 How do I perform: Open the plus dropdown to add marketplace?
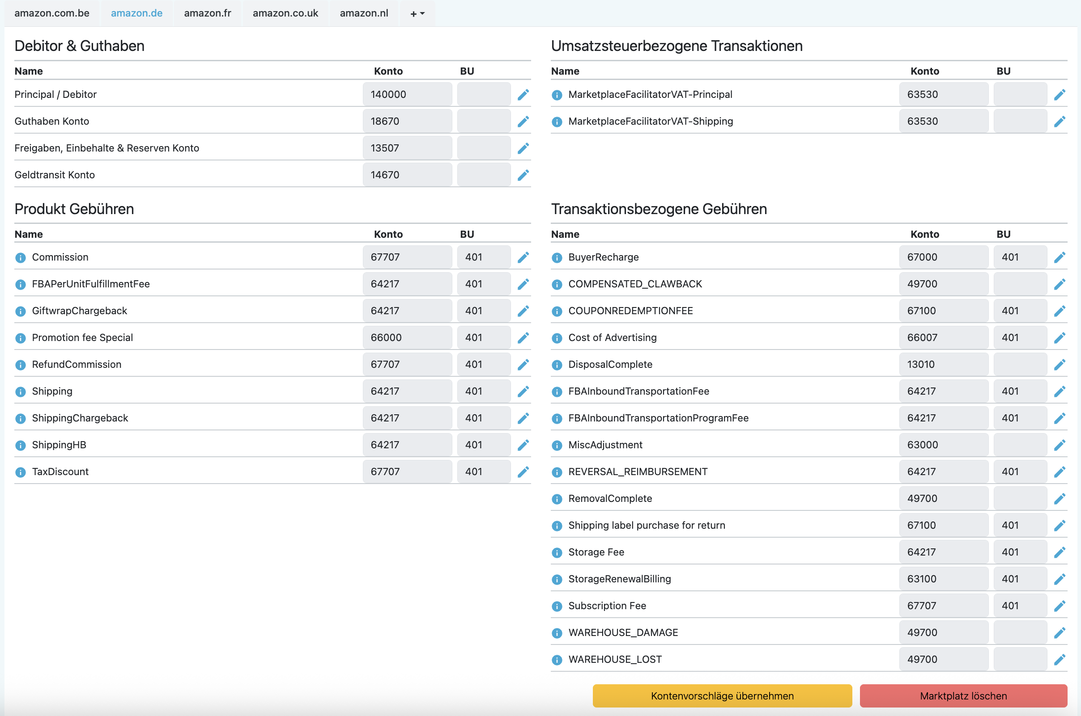(x=417, y=14)
